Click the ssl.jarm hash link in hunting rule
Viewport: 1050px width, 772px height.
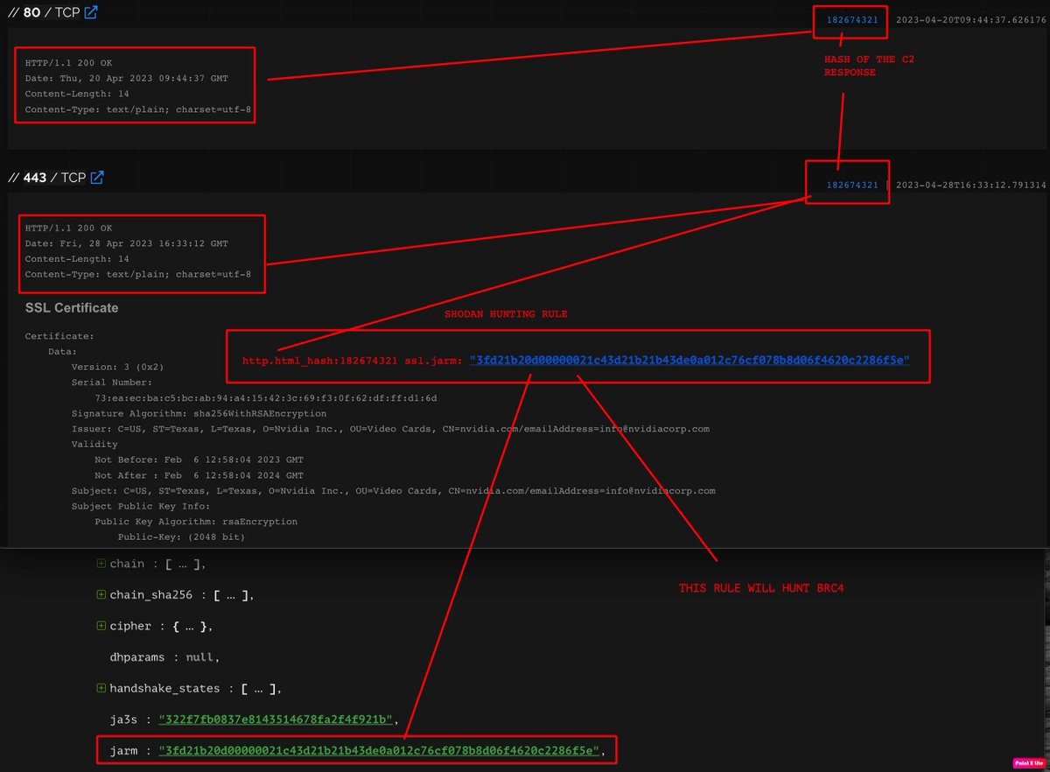tap(689, 360)
